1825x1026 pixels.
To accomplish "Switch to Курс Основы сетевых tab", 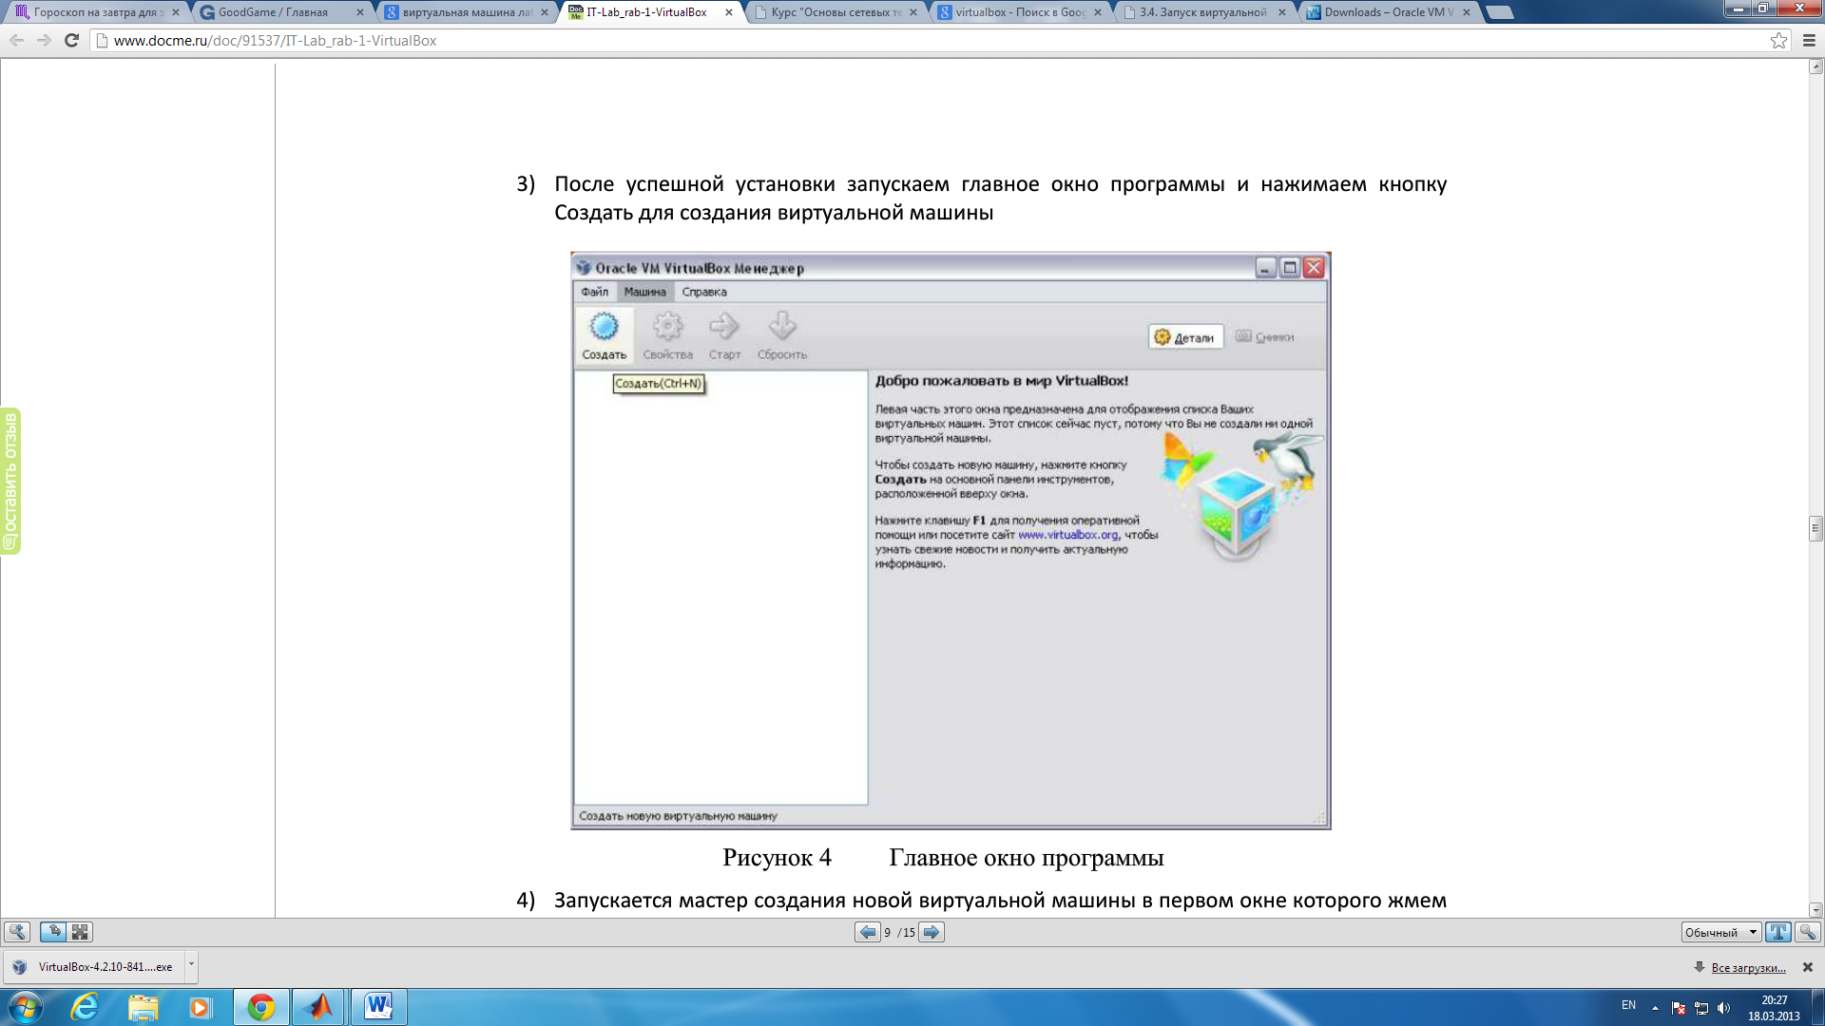I will coord(835,12).
